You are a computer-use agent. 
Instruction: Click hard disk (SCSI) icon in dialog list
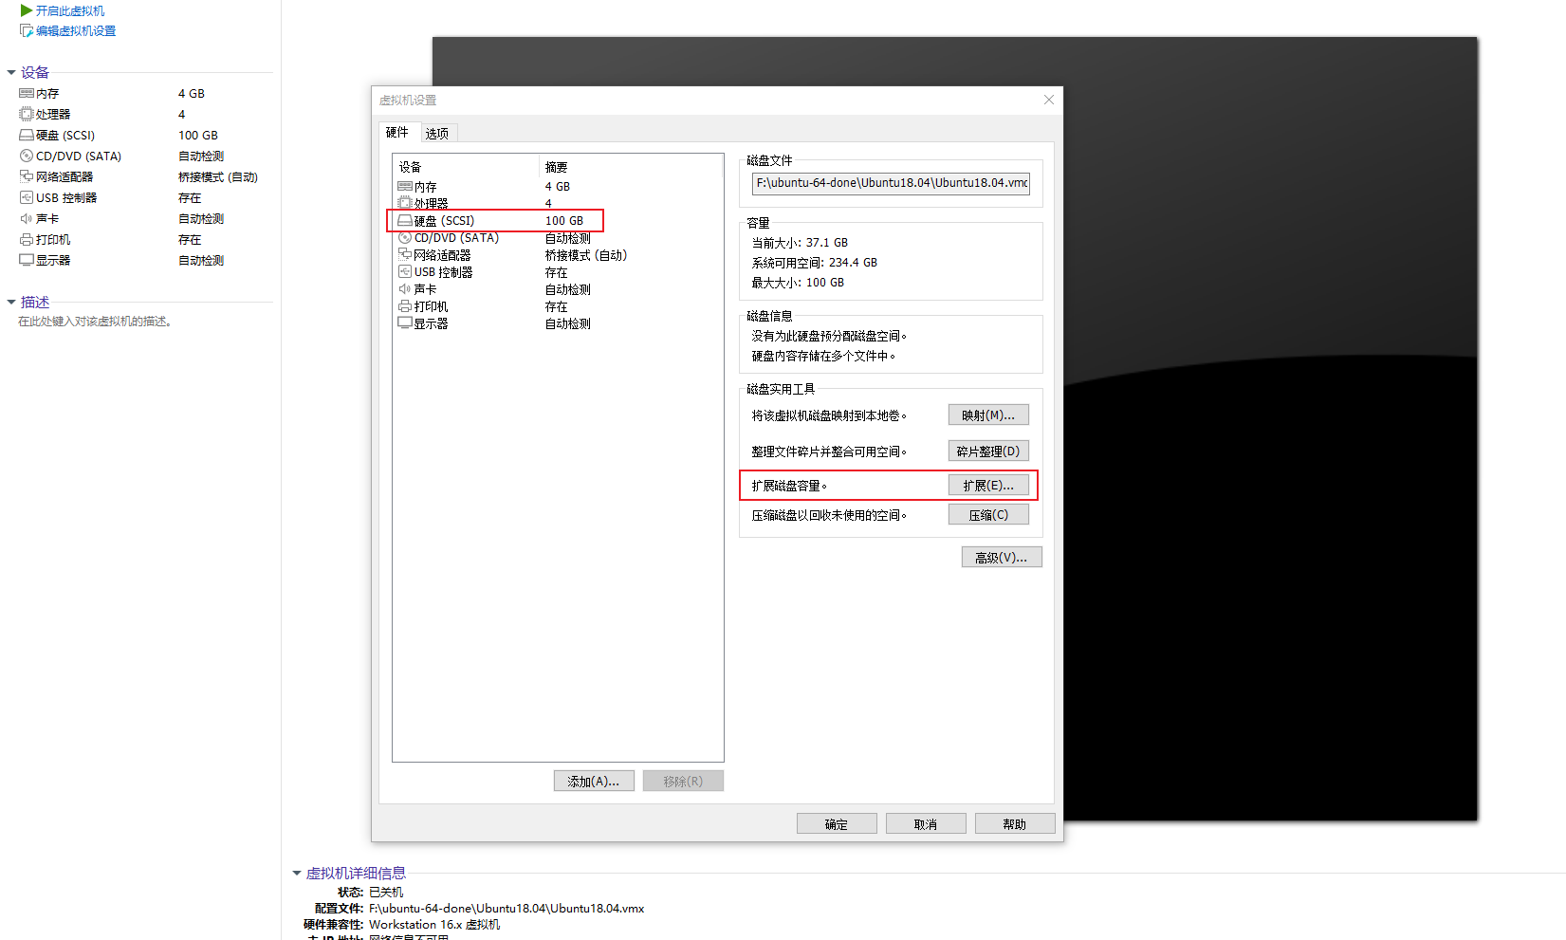click(405, 220)
